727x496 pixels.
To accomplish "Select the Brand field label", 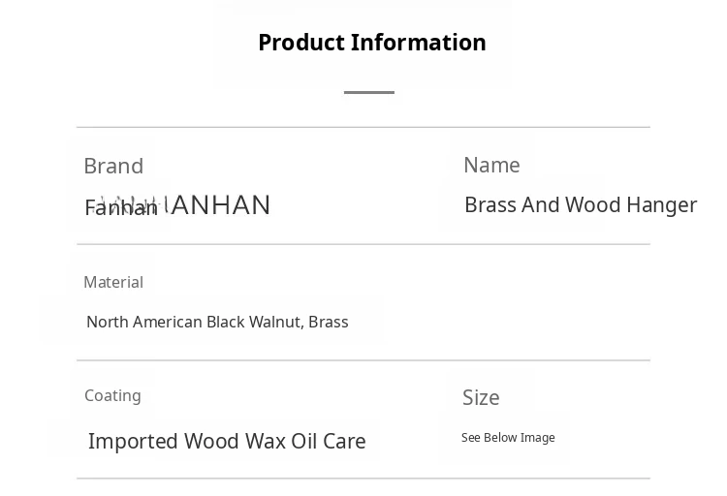I will 113,166.
